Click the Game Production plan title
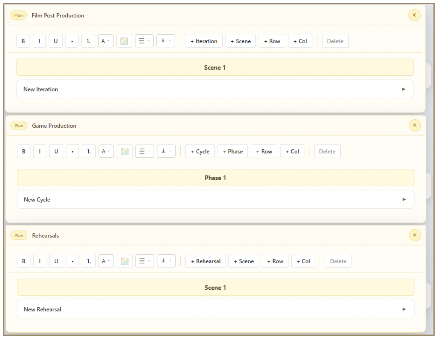 (54, 126)
